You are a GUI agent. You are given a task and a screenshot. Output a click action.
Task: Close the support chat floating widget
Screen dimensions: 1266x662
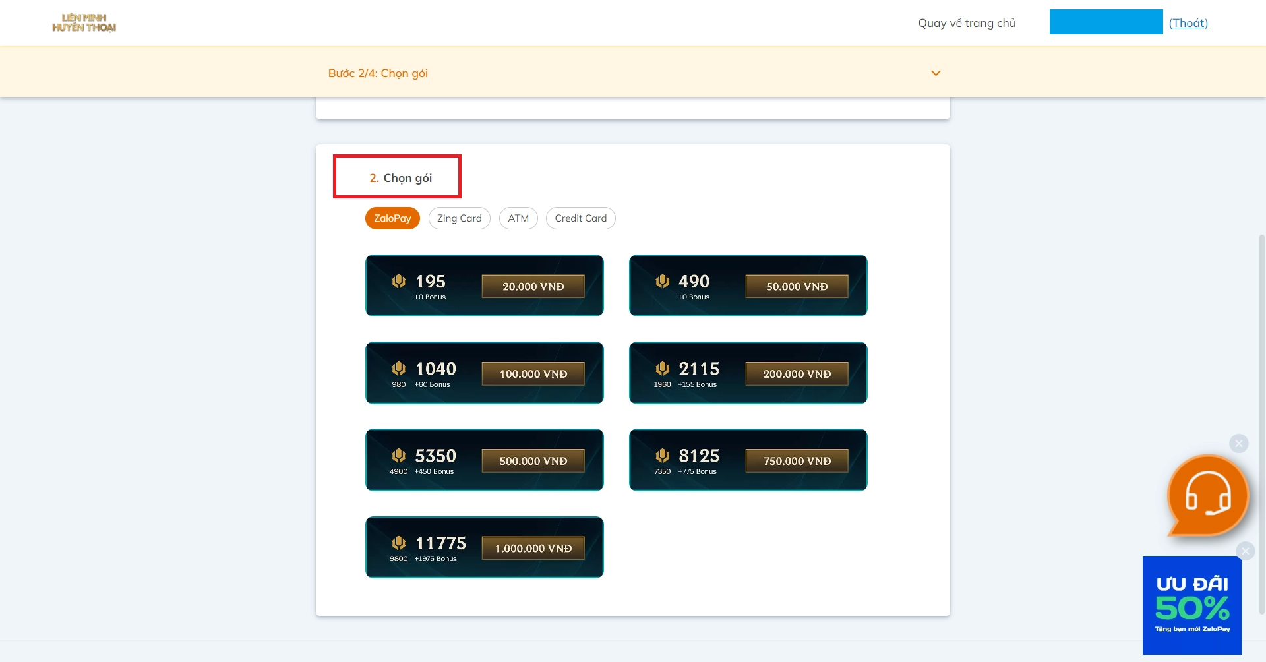point(1238,444)
